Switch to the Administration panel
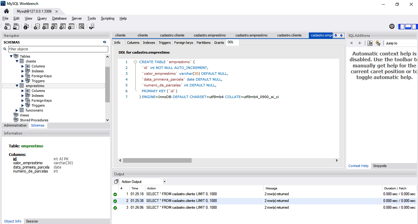The image size is (418, 224). tap(15, 125)
